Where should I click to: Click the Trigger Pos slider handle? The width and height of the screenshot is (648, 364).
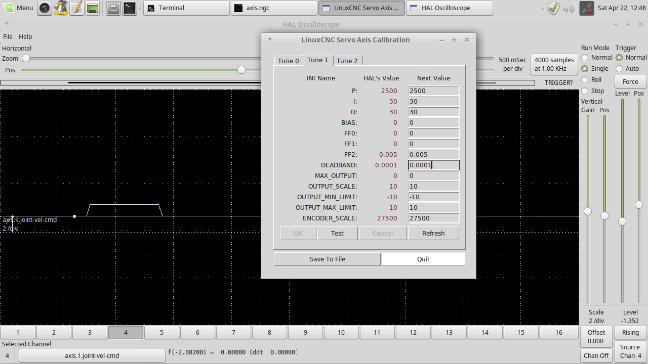[x=639, y=205]
